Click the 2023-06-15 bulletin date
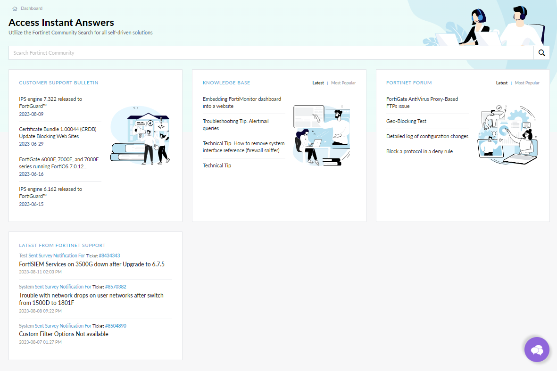The width and height of the screenshot is (557, 371). tap(31, 205)
